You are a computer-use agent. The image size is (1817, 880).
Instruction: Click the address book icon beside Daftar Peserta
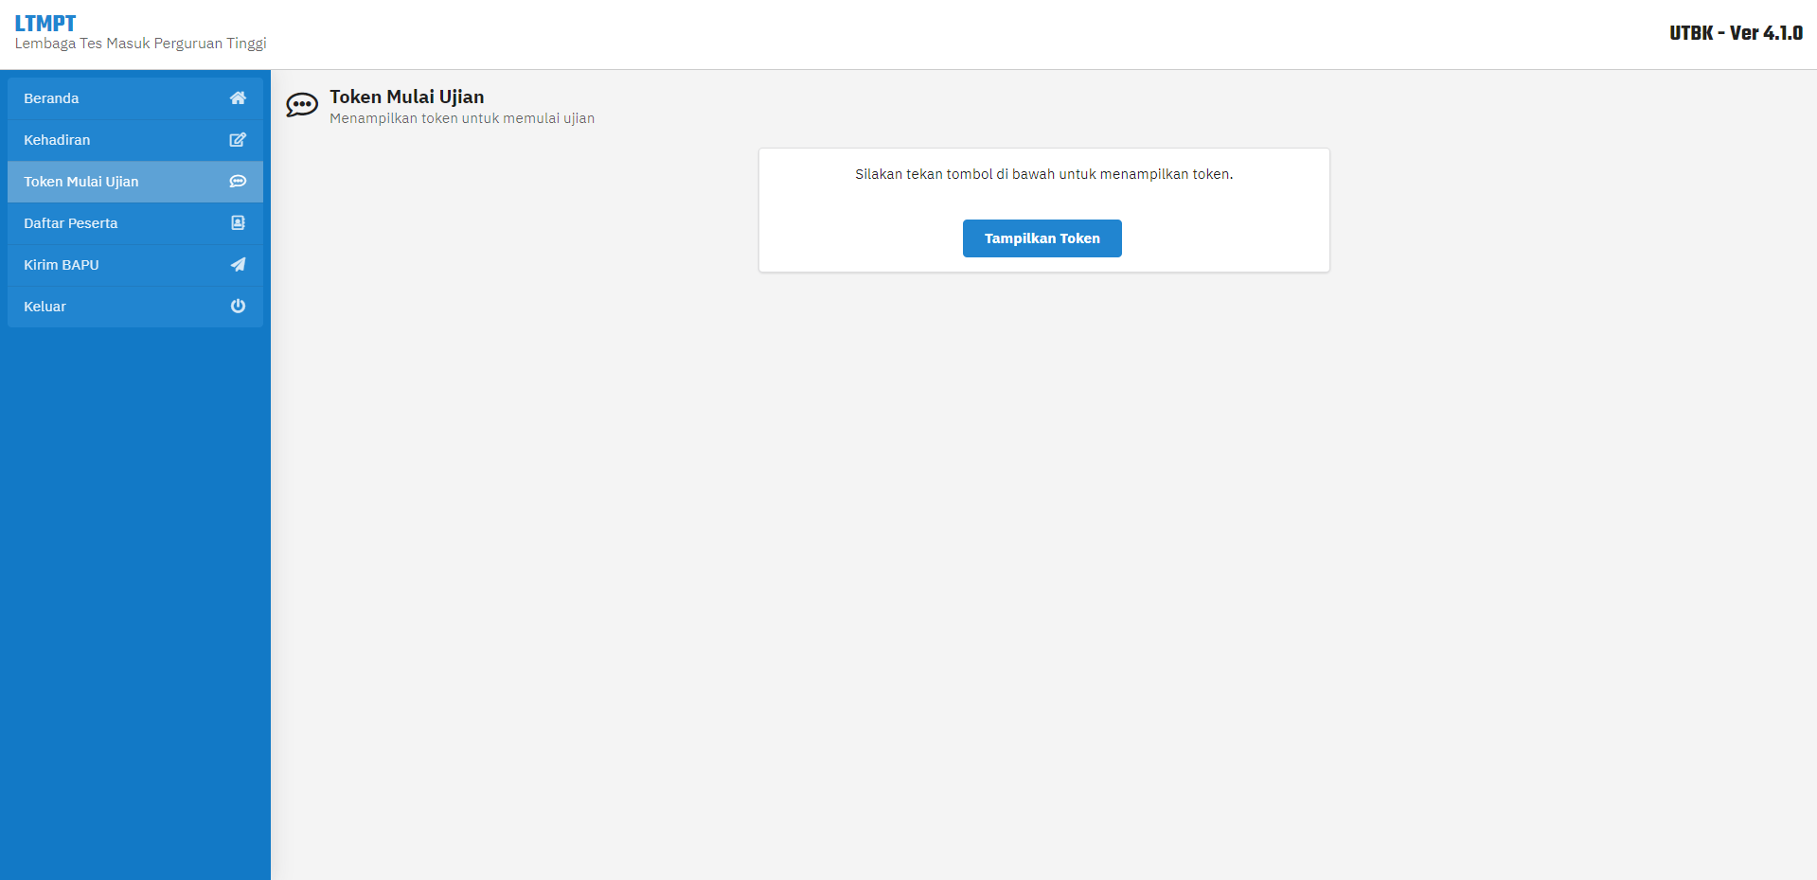238,223
